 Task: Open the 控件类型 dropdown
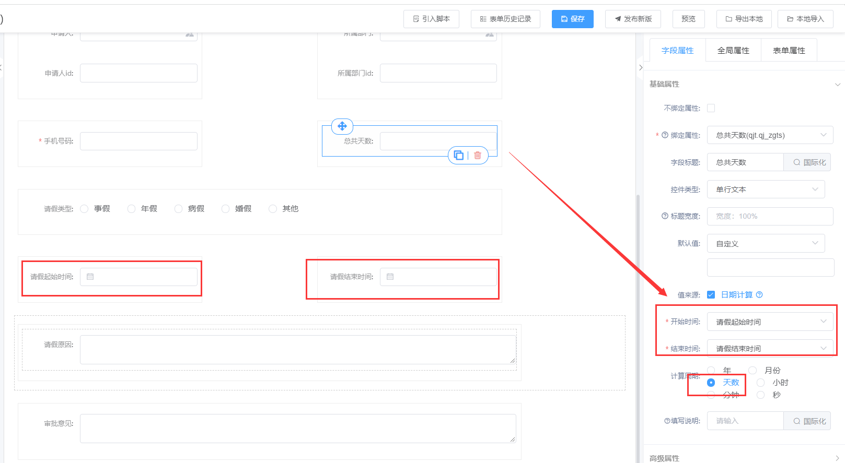766,189
